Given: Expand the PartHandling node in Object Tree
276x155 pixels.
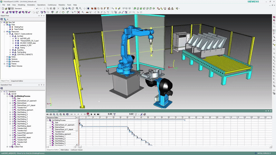Looking at the screenshot, I should 10,52.
